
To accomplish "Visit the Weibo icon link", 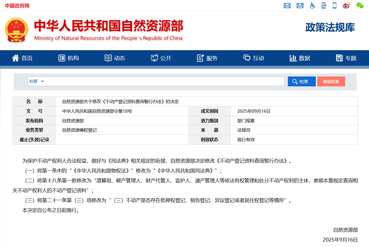I will pos(347,5).
